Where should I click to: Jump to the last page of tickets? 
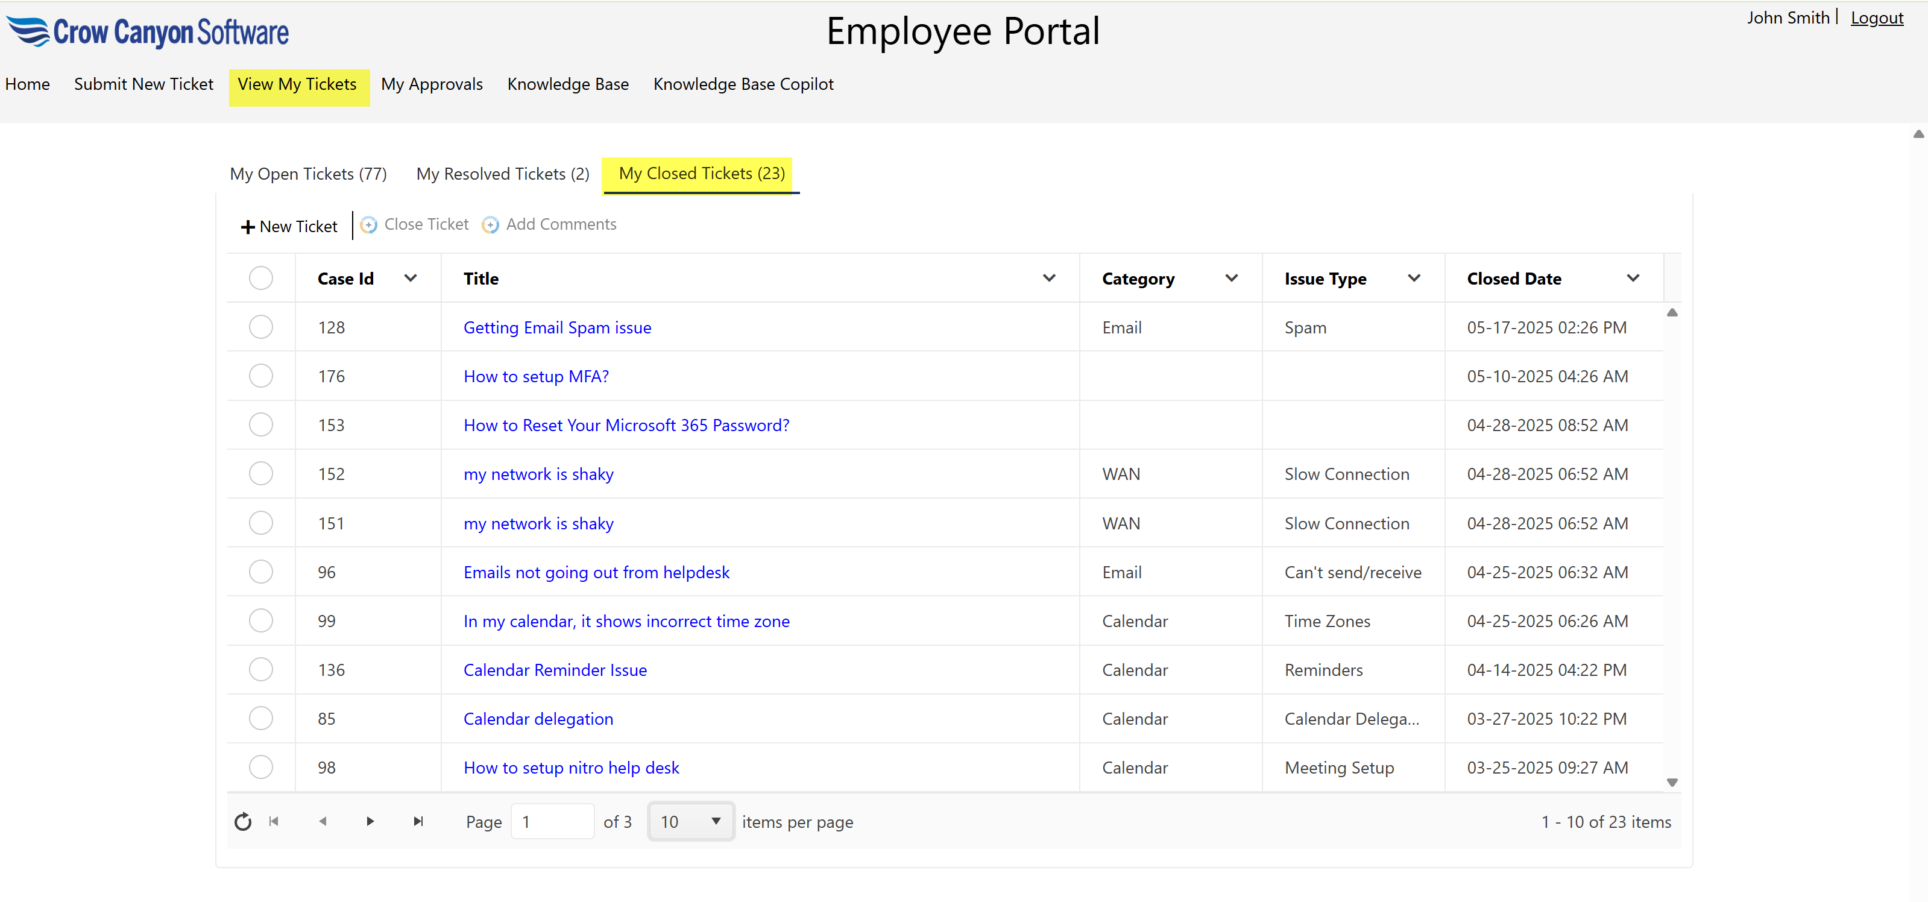coord(418,821)
